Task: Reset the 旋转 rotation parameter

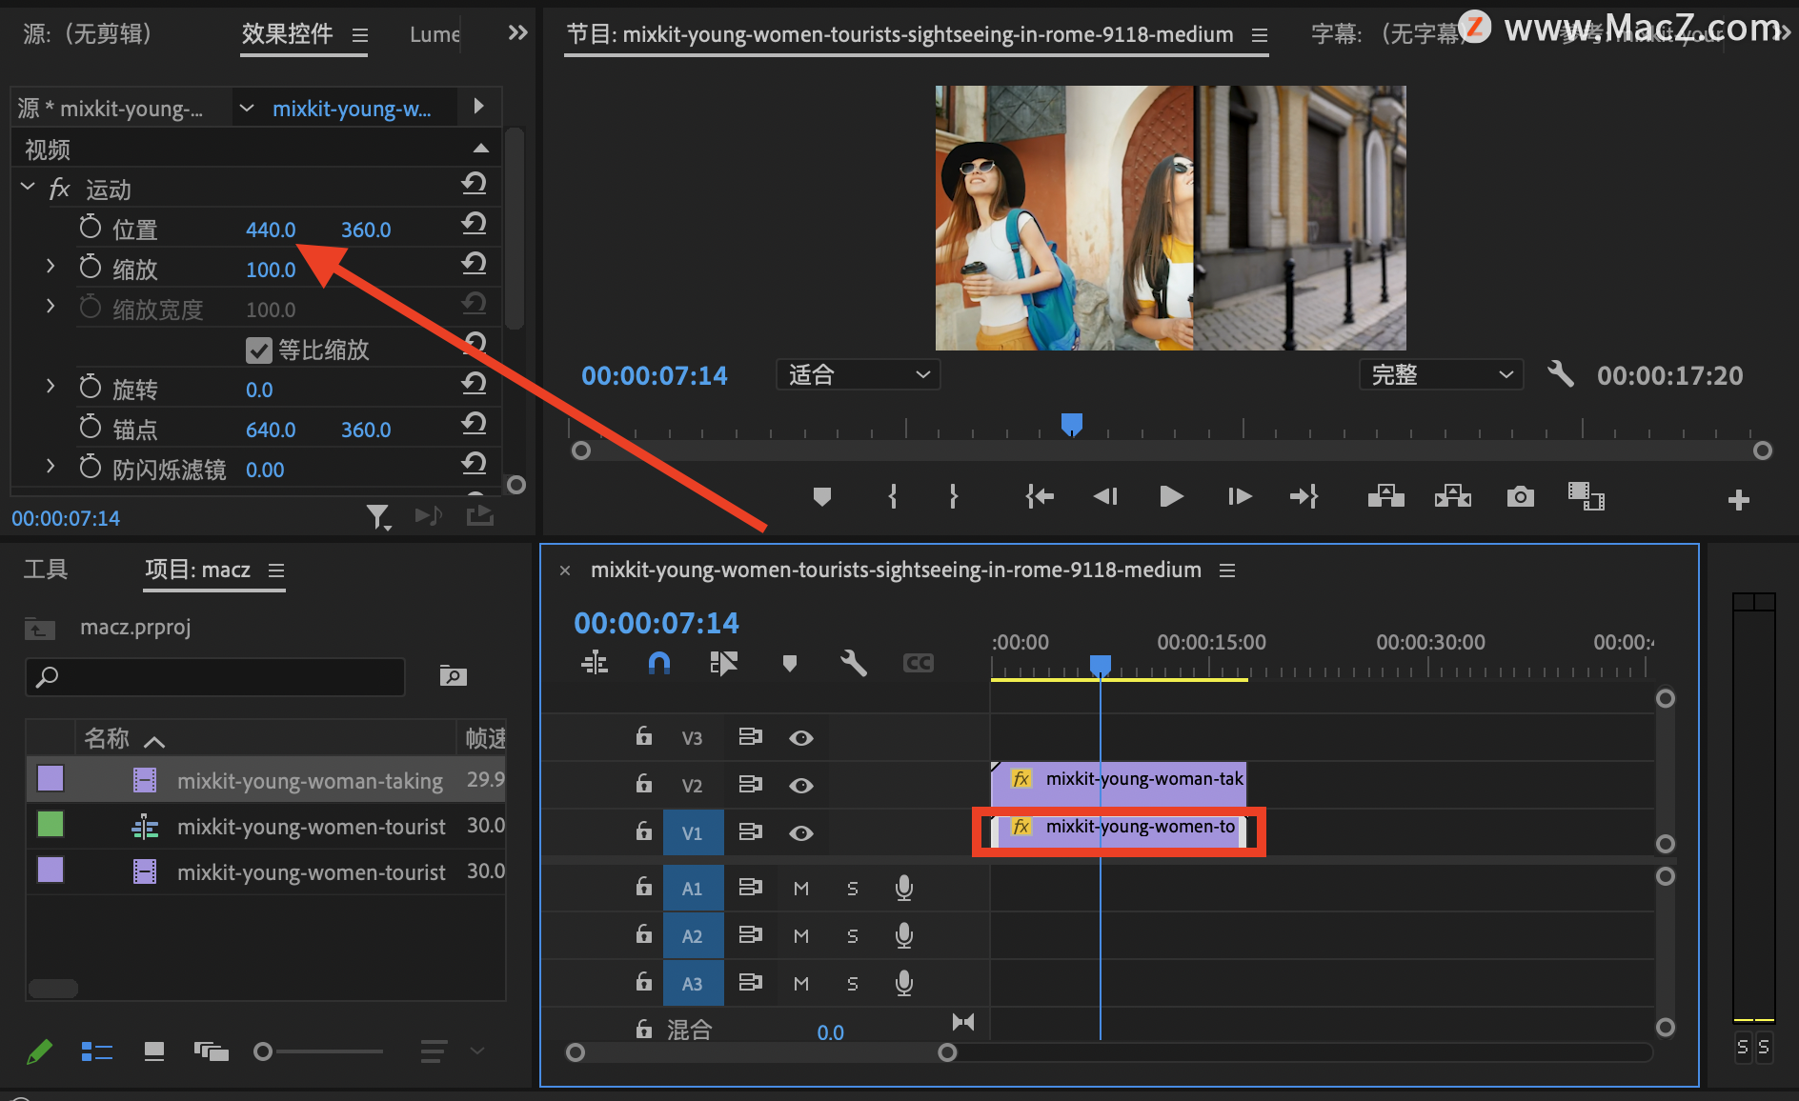Action: pos(475,384)
